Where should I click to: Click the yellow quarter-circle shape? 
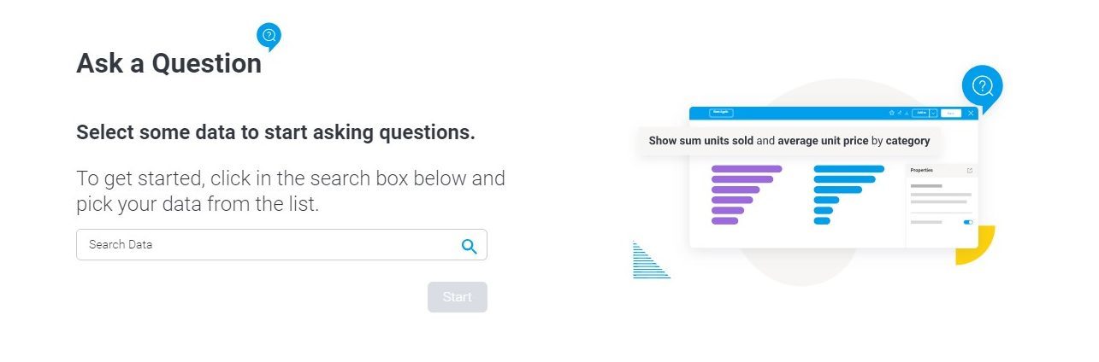point(975,245)
